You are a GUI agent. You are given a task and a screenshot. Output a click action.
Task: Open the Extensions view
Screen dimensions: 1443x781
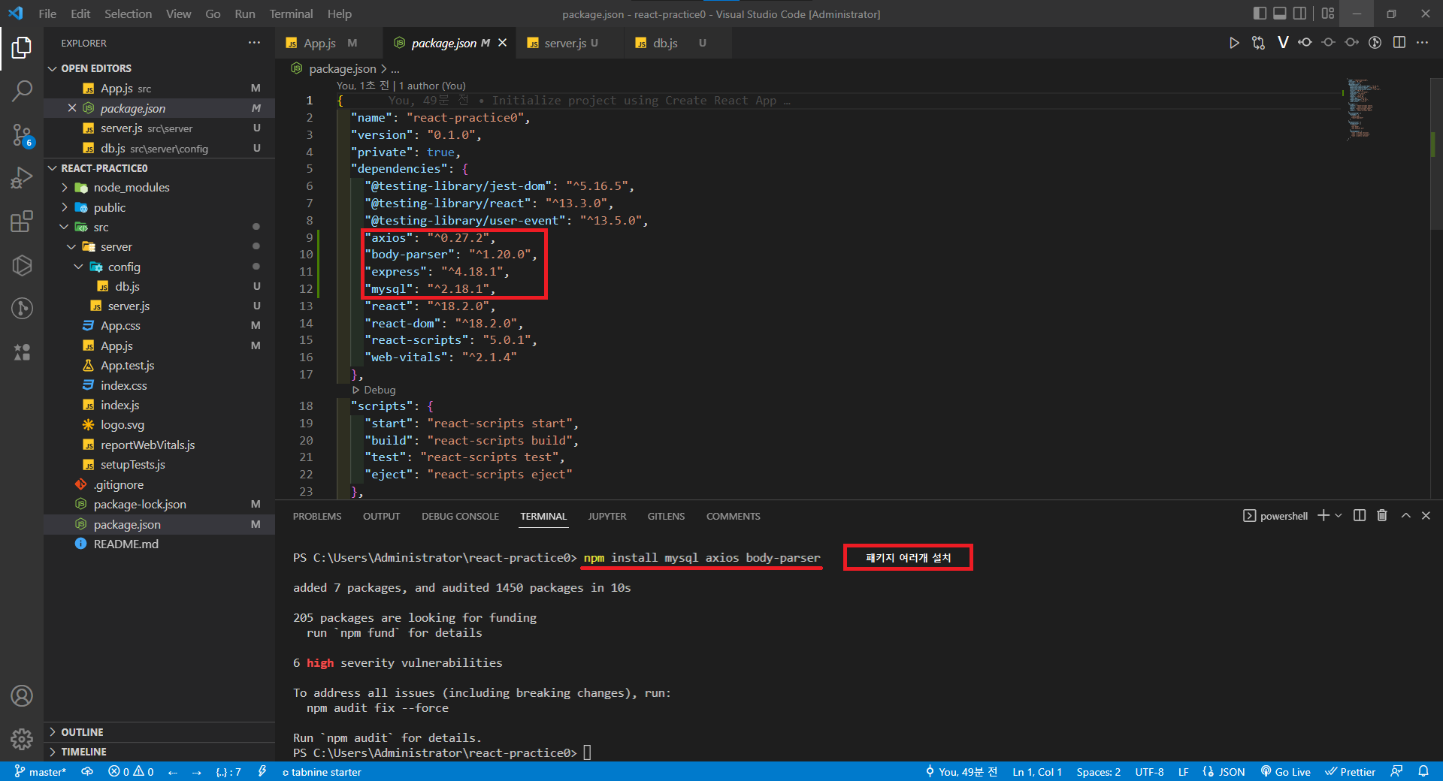(22, 222)
